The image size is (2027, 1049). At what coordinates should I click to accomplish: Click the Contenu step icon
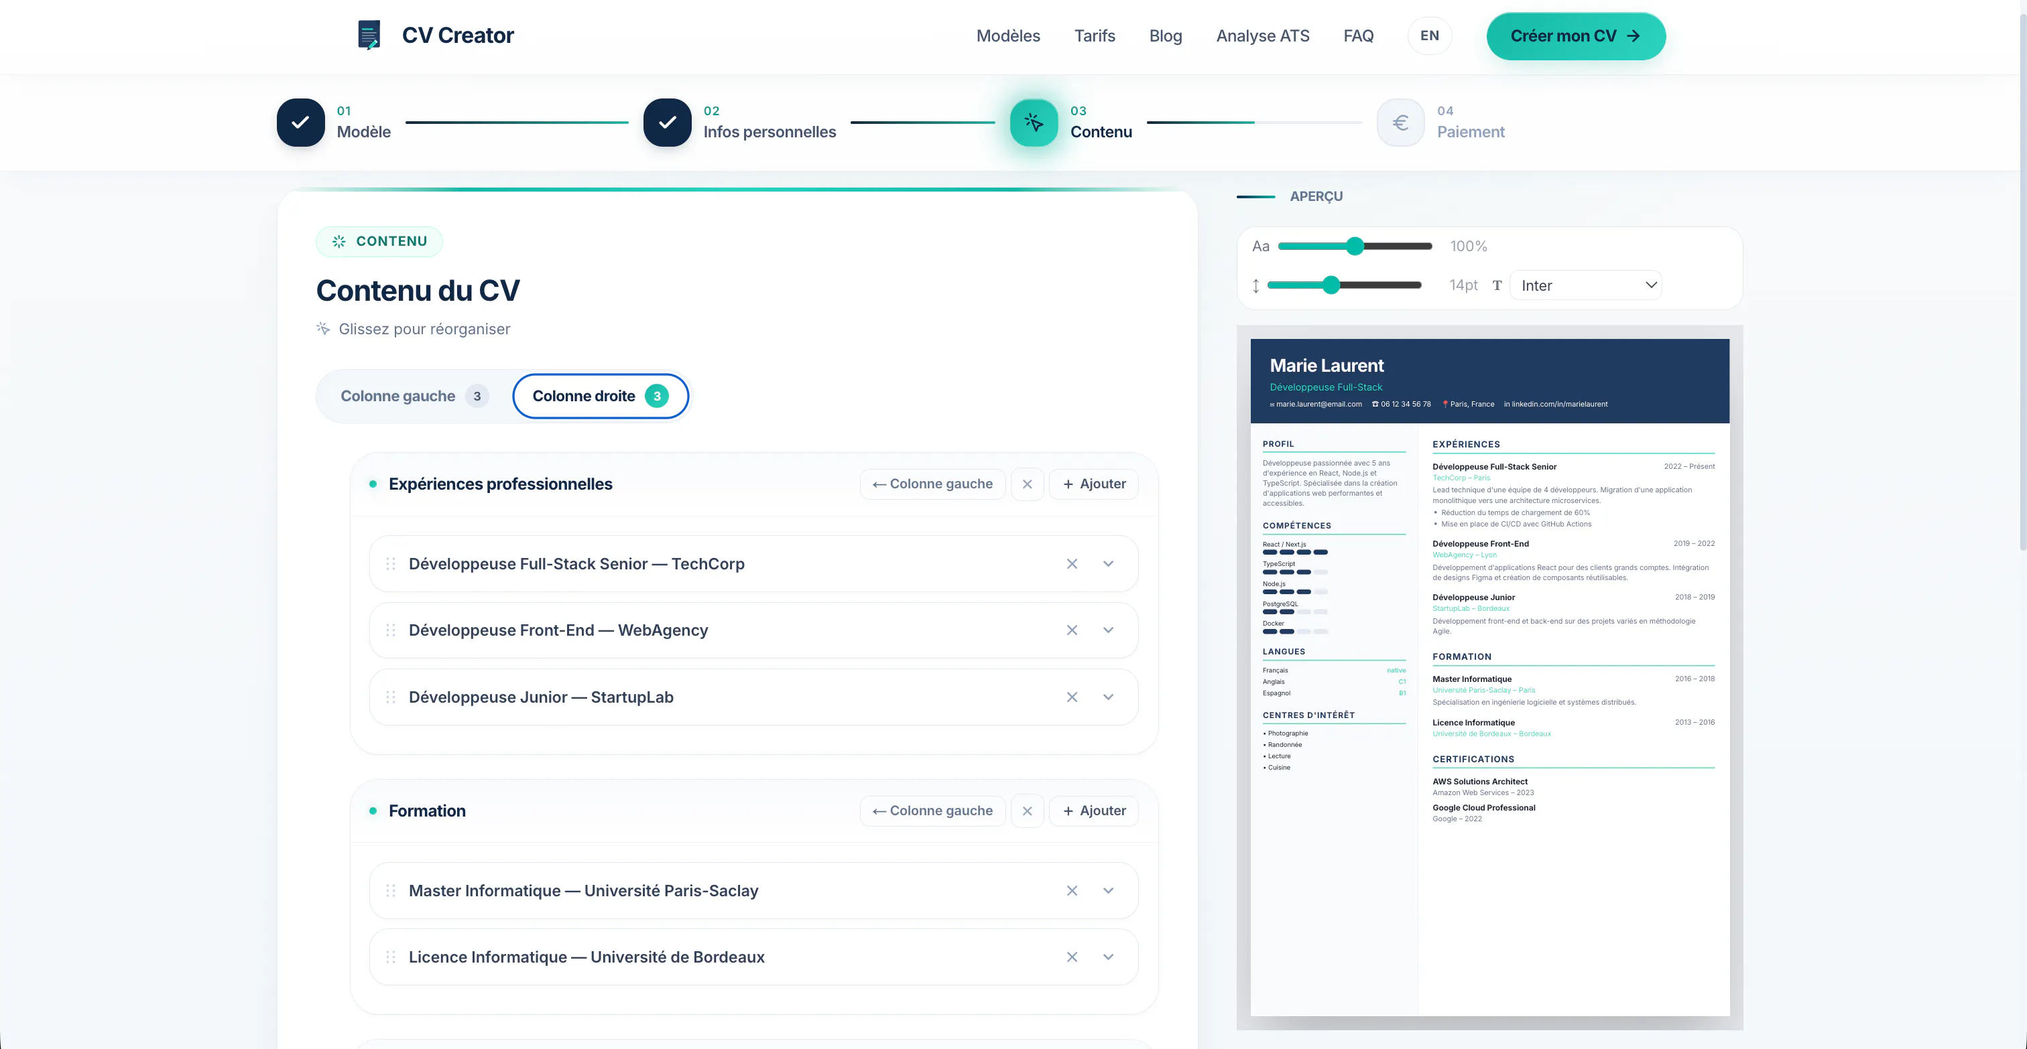tap(1034, 123)
